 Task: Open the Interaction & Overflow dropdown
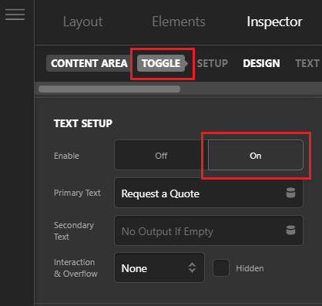(x=159, y=267)
